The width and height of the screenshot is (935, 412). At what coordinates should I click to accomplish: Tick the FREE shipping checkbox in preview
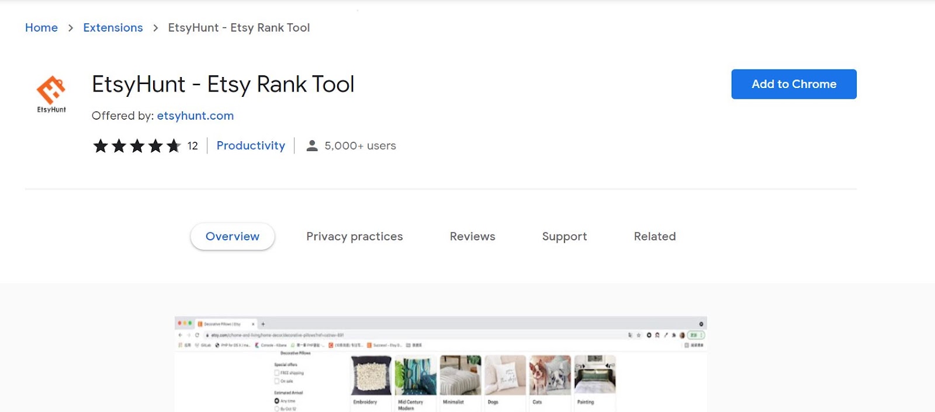[x=277, y=373]
